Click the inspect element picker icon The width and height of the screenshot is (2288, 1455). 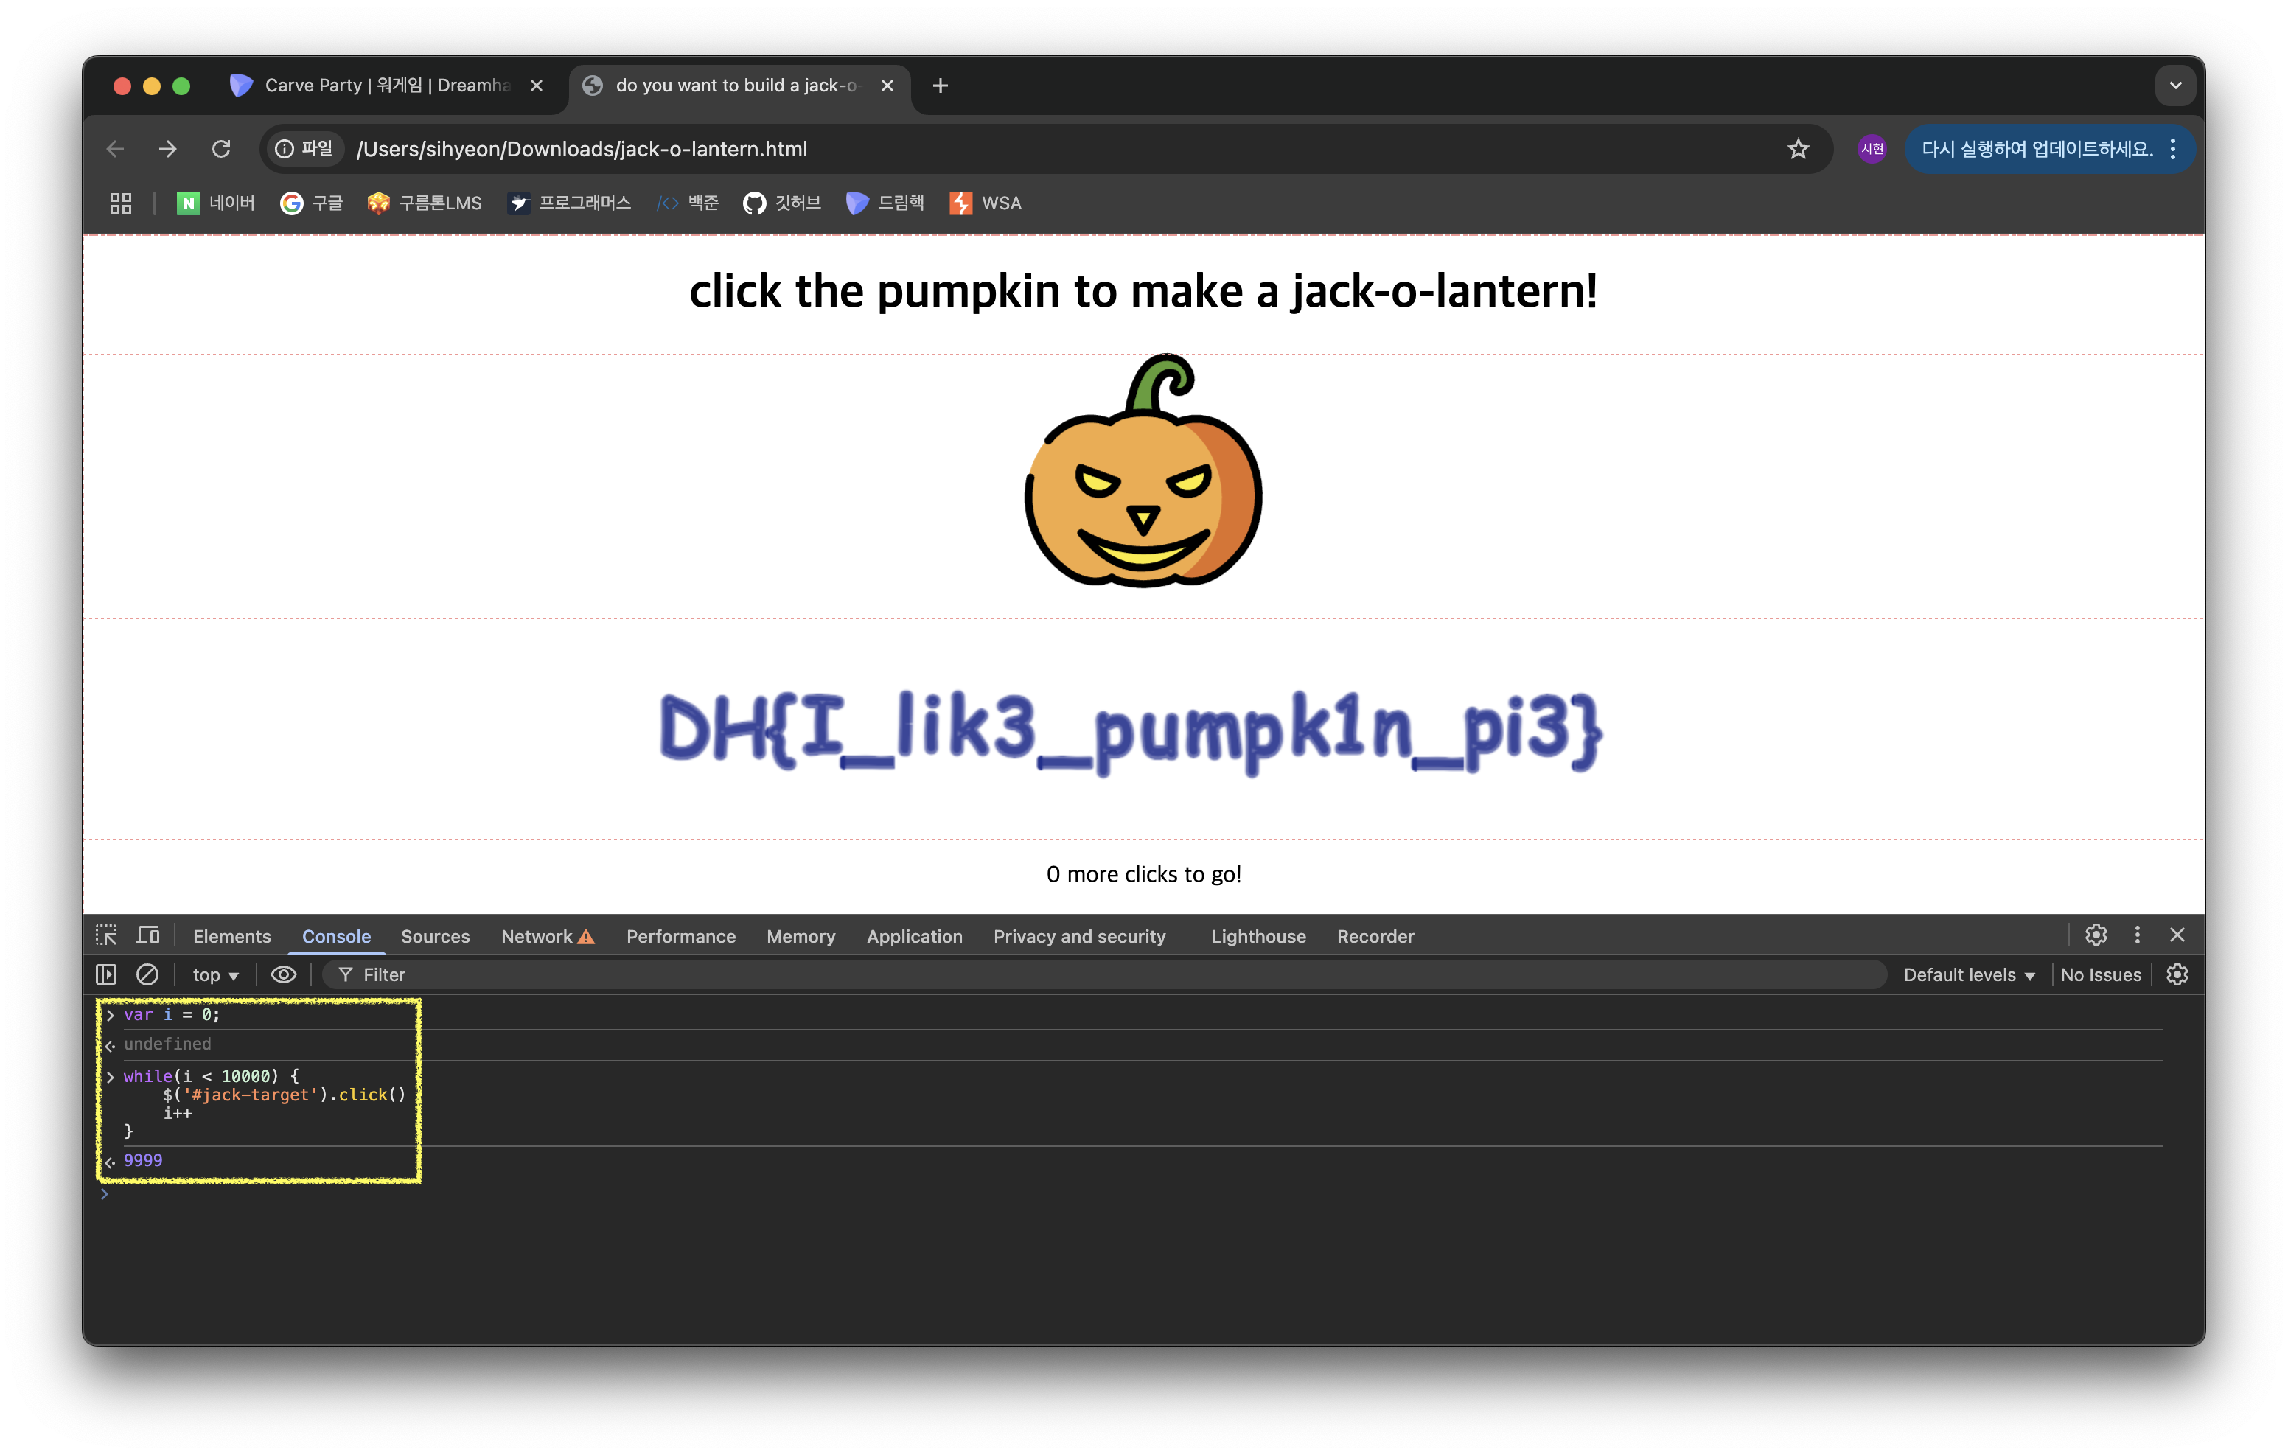(106, 935)
